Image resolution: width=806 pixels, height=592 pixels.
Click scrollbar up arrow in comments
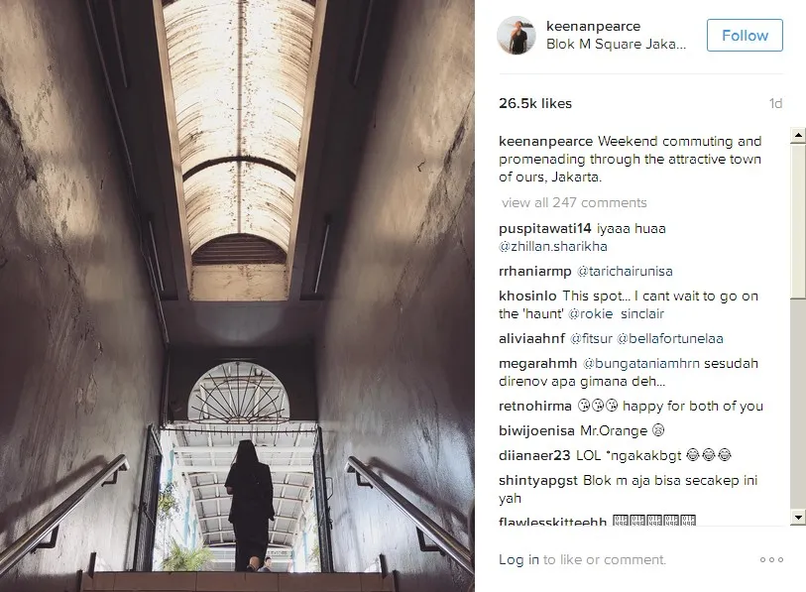pos(798,135)
